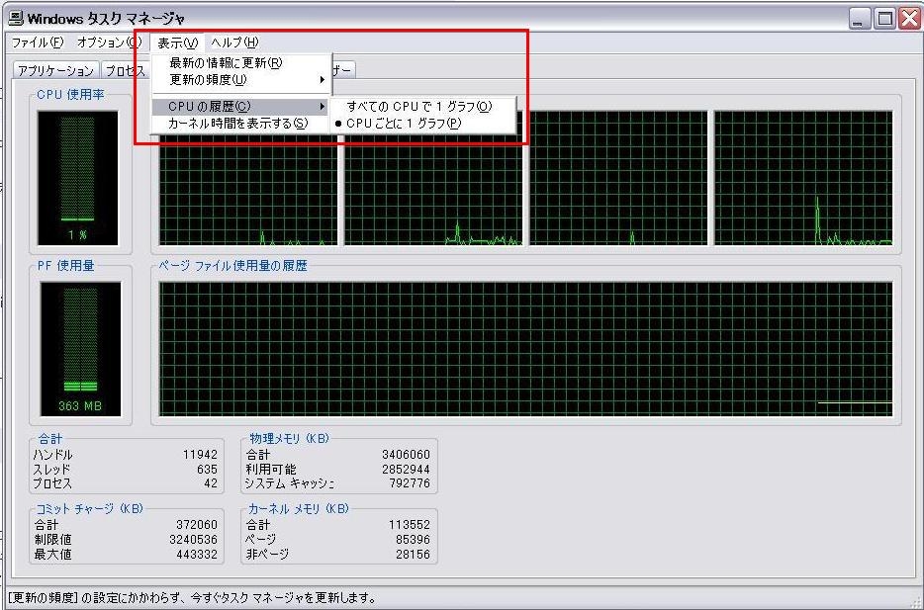This screenshot has height=610, width=924.
Task: Click the スレッド value 635
Action: tap(207, 470)
